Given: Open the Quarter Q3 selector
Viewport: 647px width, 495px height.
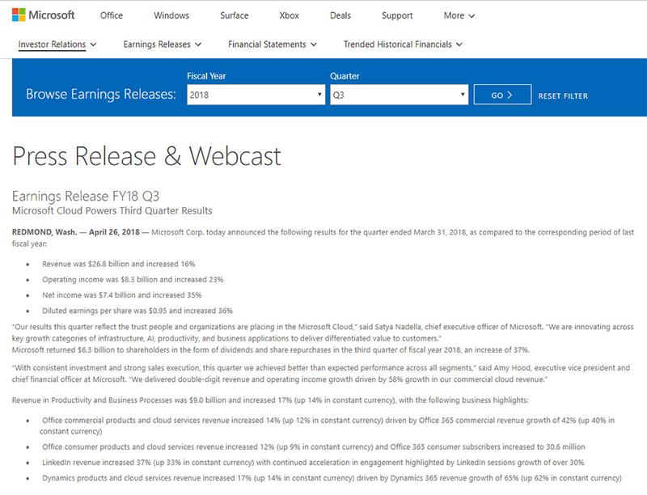Looking at the screenshot, I should [399, 95].
